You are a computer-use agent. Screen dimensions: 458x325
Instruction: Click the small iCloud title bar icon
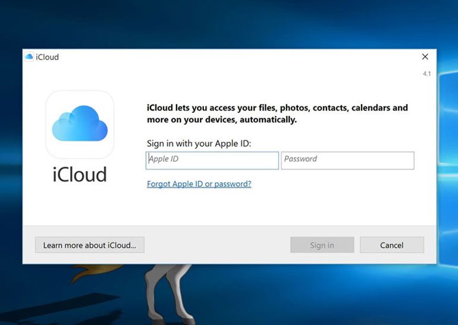coord(29,56)
